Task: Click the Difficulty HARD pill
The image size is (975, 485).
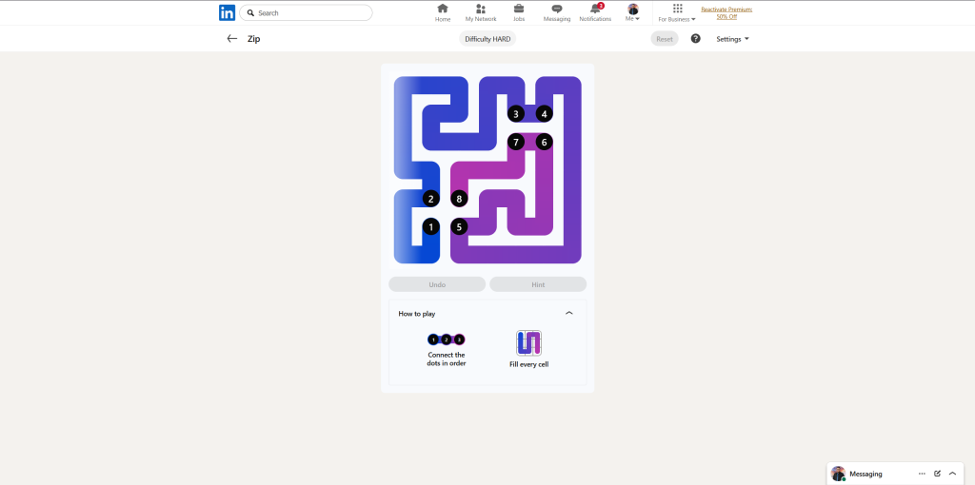Action: point(487,39)
